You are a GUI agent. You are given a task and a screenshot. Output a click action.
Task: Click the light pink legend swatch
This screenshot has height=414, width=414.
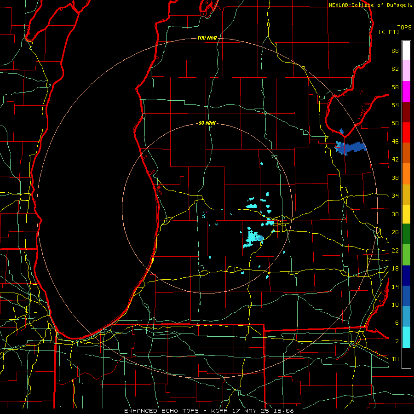coord(406,70)
